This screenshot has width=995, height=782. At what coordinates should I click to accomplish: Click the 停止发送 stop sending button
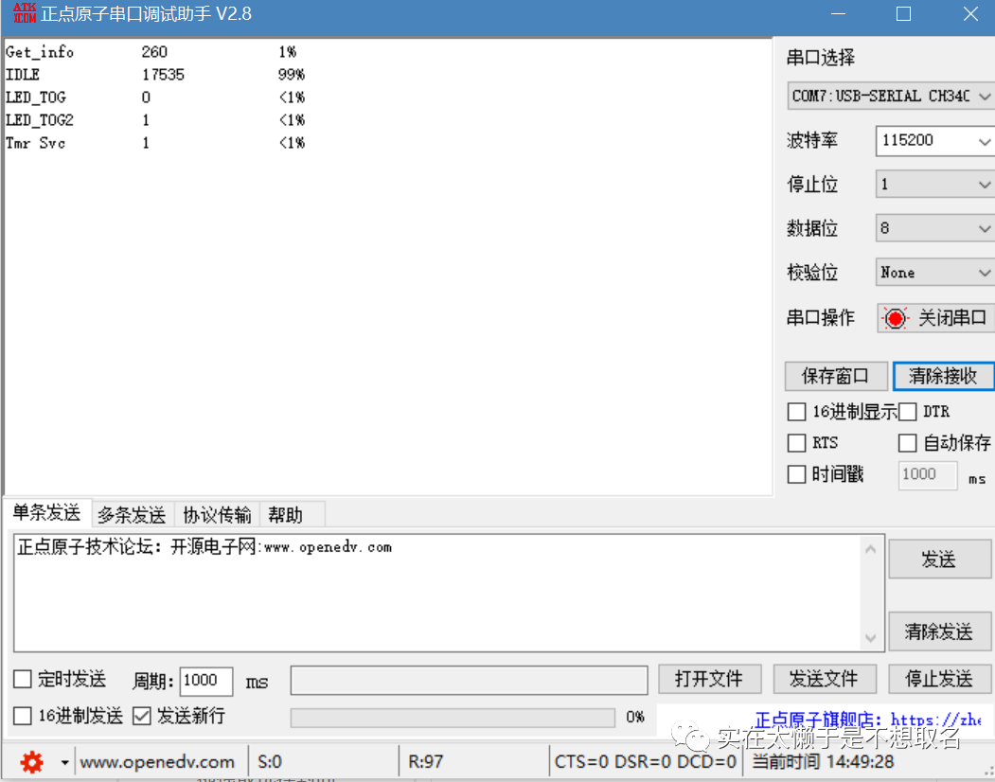tap(939, 679)
